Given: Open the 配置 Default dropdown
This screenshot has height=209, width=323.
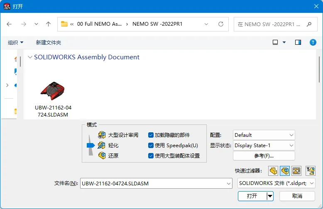Looking at the screenshot, I should [x=264, y=135].
